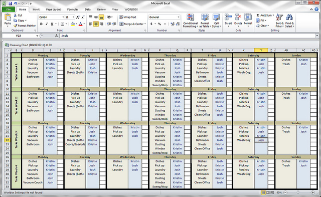Apply the Fill Color bucket
This screenshot has width=321, height=197.
coord(73,24)
